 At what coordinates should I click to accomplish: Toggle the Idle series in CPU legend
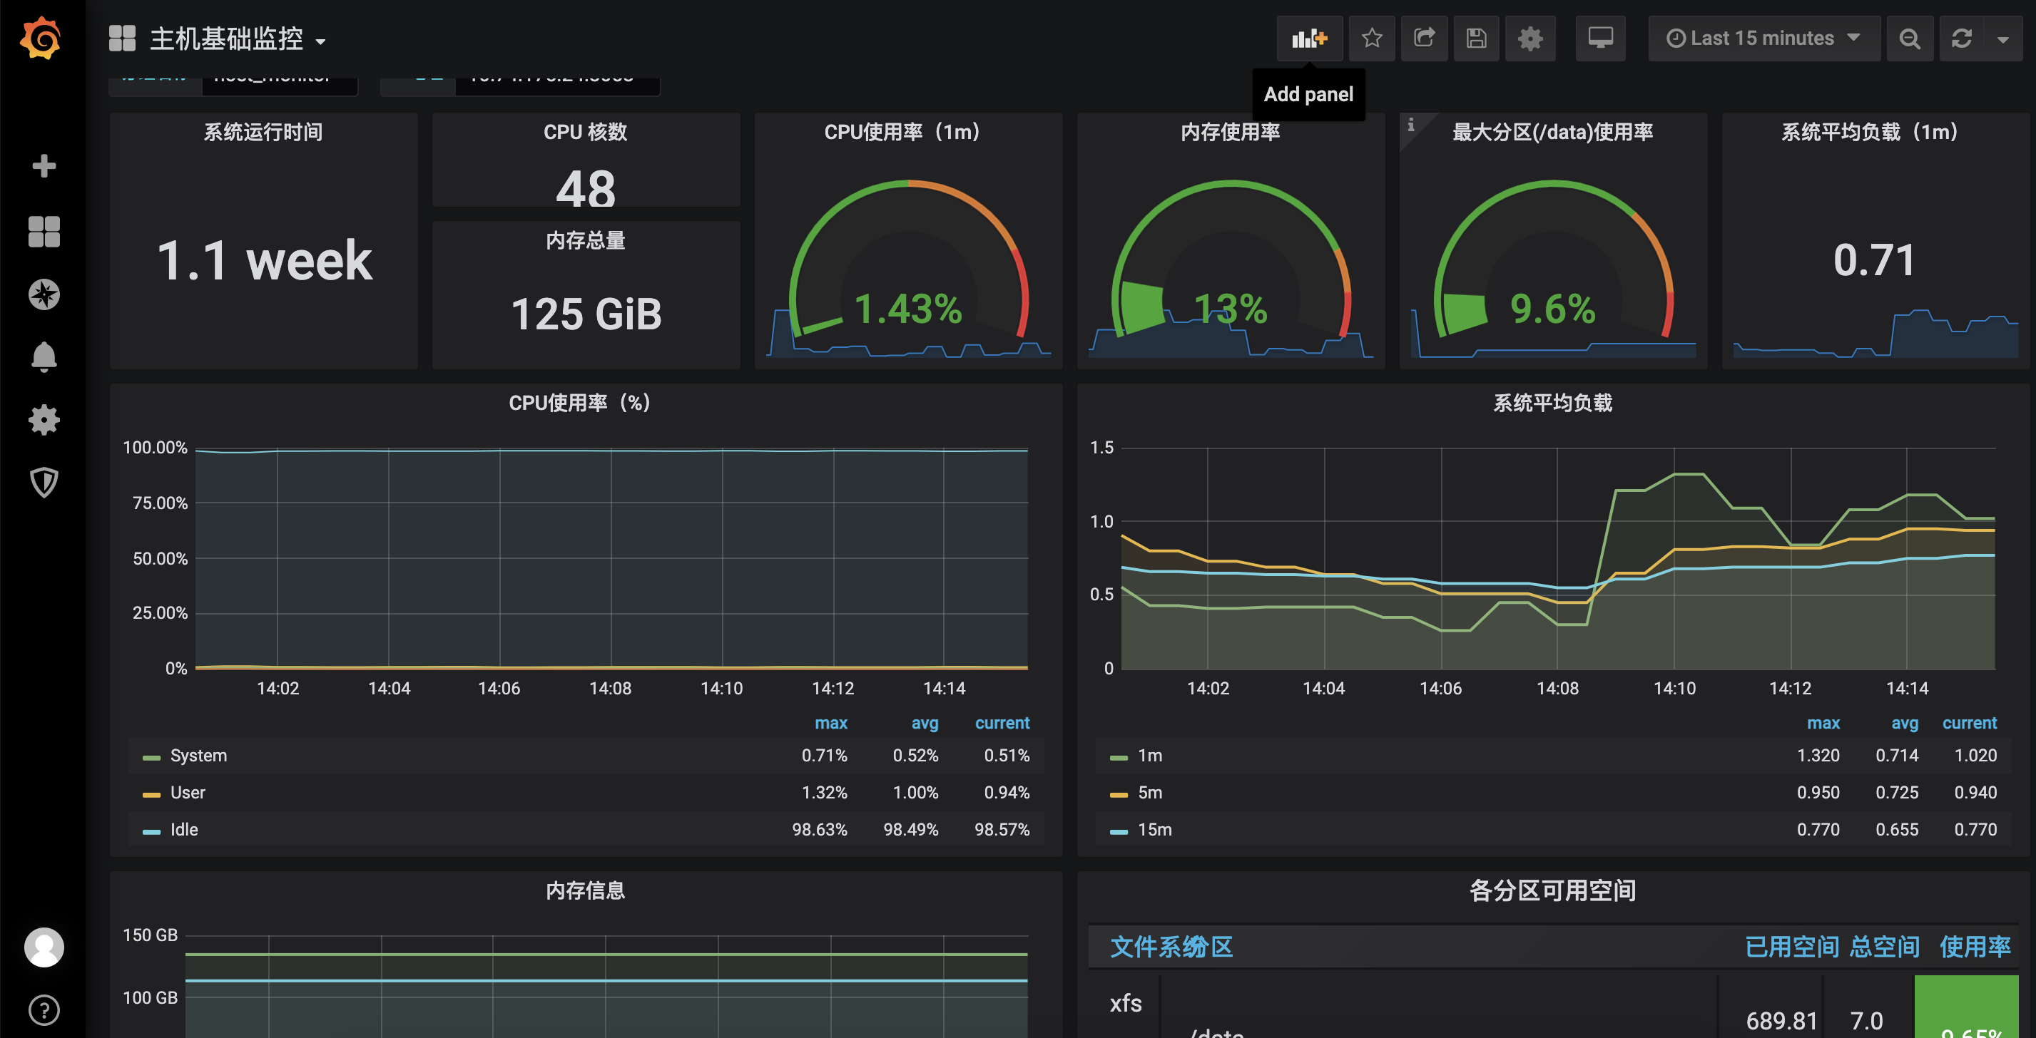[x=183, y=829]
